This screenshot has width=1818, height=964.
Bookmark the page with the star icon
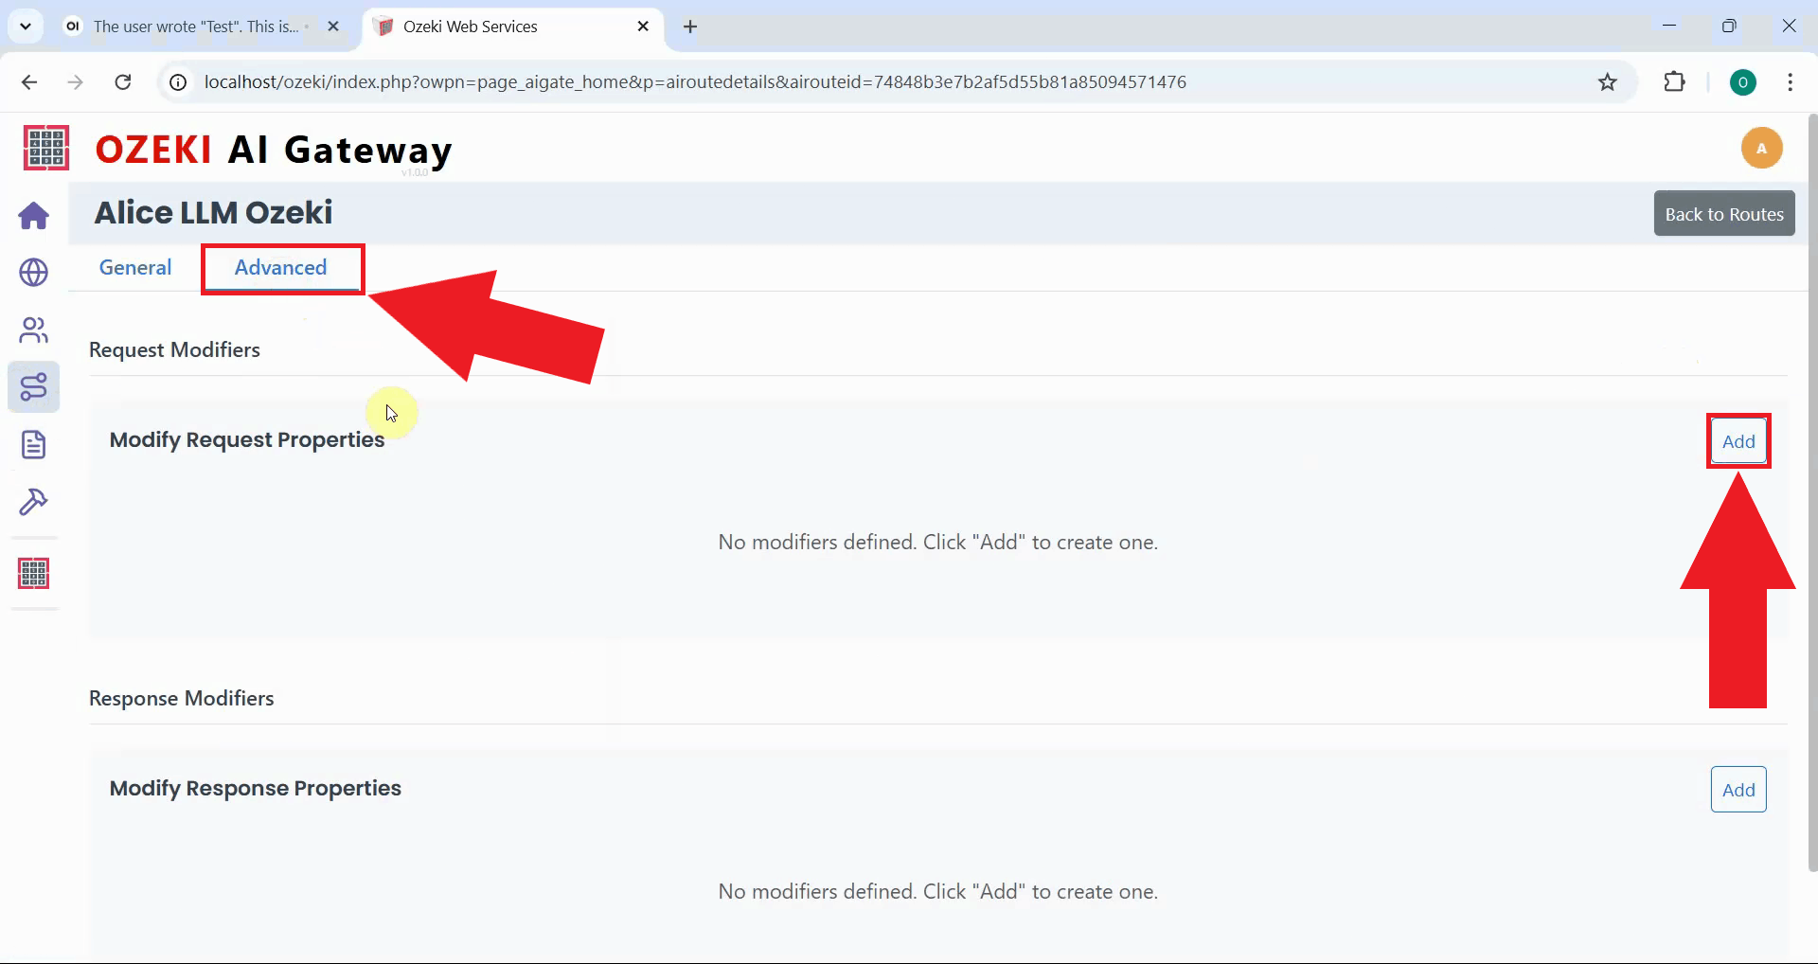(1608, 82)
